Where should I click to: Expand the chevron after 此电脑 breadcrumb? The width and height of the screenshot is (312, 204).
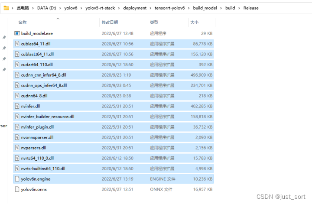tap(33, 8)
